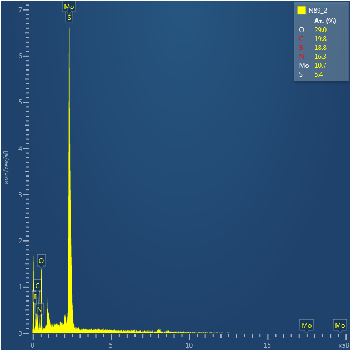Click the O peak marker on the spectrum
351x351 pixels.
coord(41,260)
